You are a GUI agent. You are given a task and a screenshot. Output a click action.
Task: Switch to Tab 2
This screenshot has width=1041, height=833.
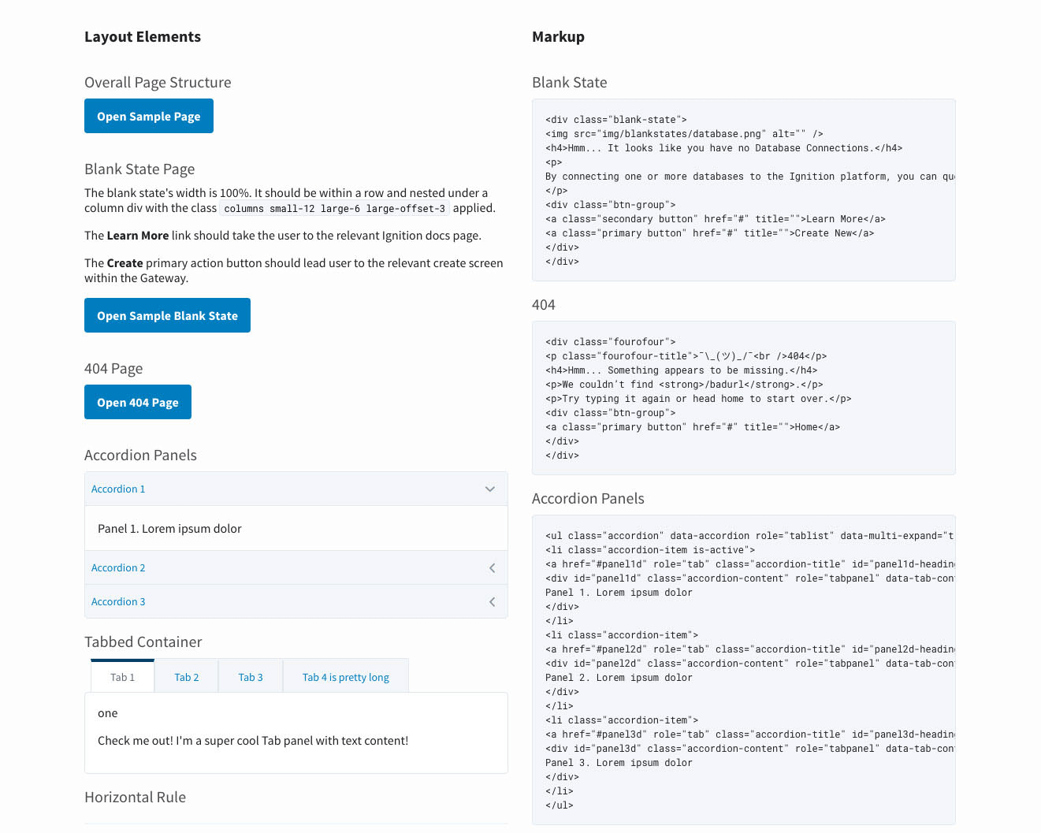187,677
